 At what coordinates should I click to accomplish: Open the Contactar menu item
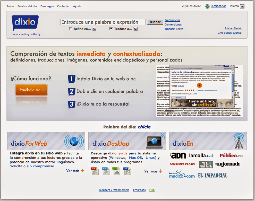point(63,6)
